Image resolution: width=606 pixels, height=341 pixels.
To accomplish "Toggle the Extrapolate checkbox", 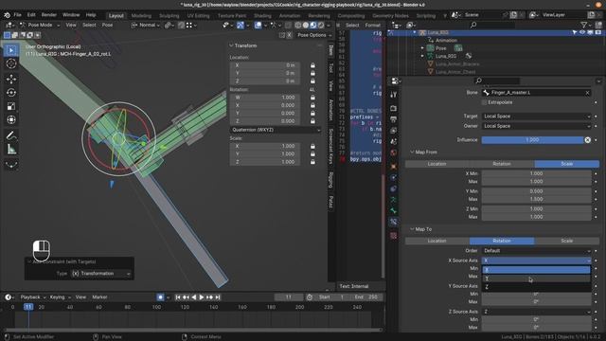I will [x=484, y=102].
